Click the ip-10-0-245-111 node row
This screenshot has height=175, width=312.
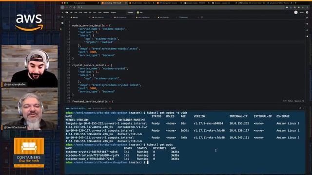tap(182, 140)
